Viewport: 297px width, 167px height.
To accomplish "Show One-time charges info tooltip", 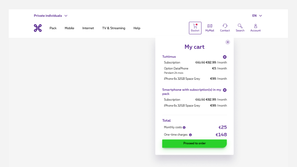I will tap(190, 135).
